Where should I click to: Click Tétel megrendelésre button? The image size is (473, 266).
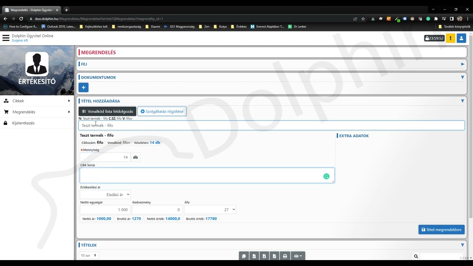point(442,230)
